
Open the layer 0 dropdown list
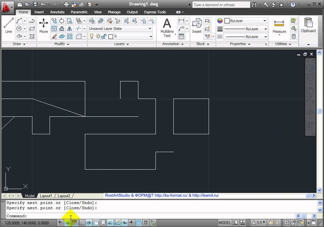point(151,36)
